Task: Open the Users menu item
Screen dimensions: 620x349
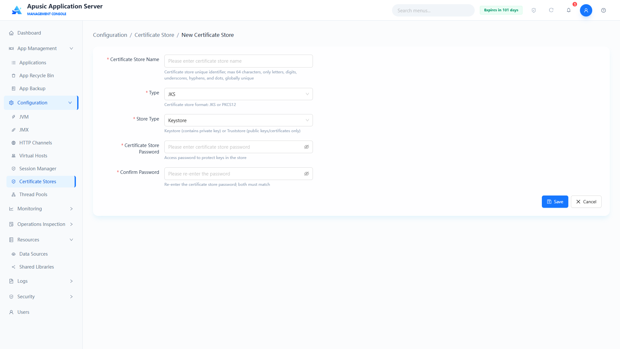Action: (x=41, y=312)
